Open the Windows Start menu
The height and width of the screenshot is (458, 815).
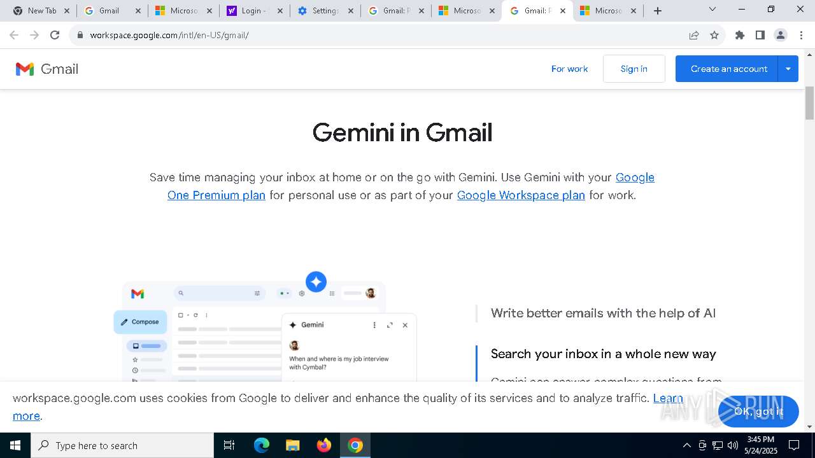pyautogui.click(x=15, y=445)
